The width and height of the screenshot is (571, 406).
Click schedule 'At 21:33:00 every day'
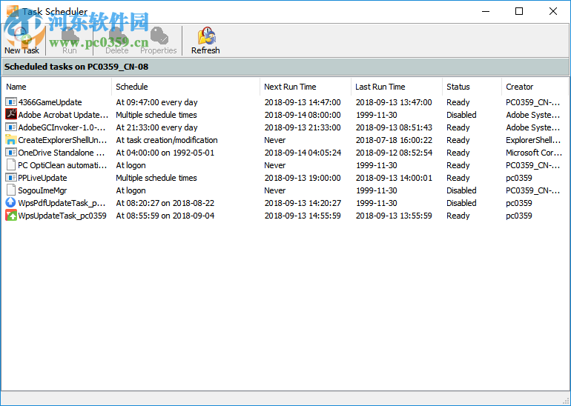156,127
